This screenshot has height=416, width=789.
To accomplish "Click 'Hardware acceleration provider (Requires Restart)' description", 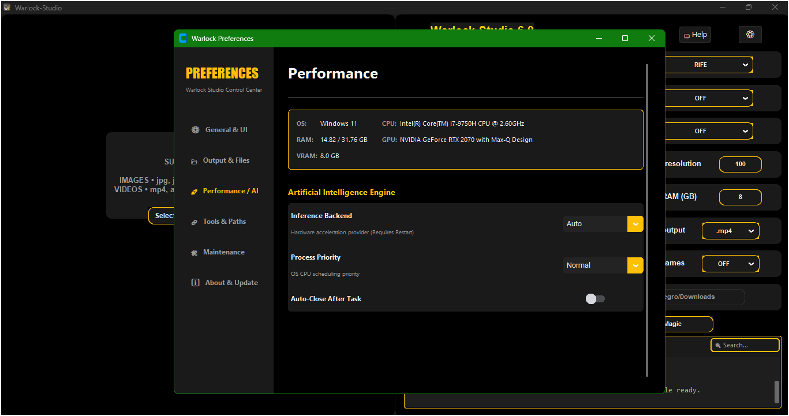I will coord(352,233).
